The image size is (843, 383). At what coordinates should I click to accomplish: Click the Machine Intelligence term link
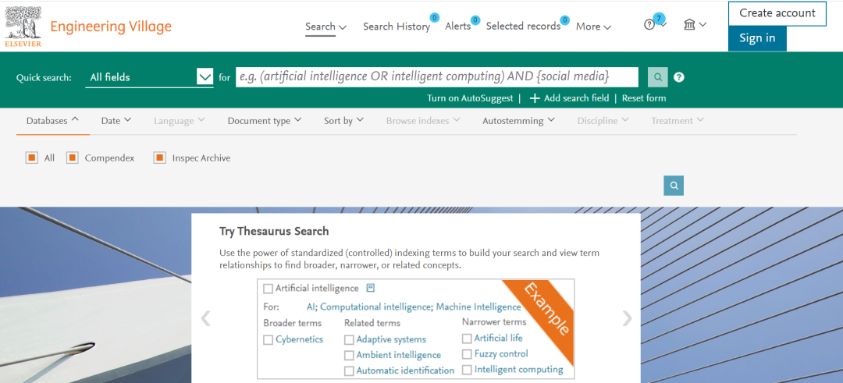(478, 307)
